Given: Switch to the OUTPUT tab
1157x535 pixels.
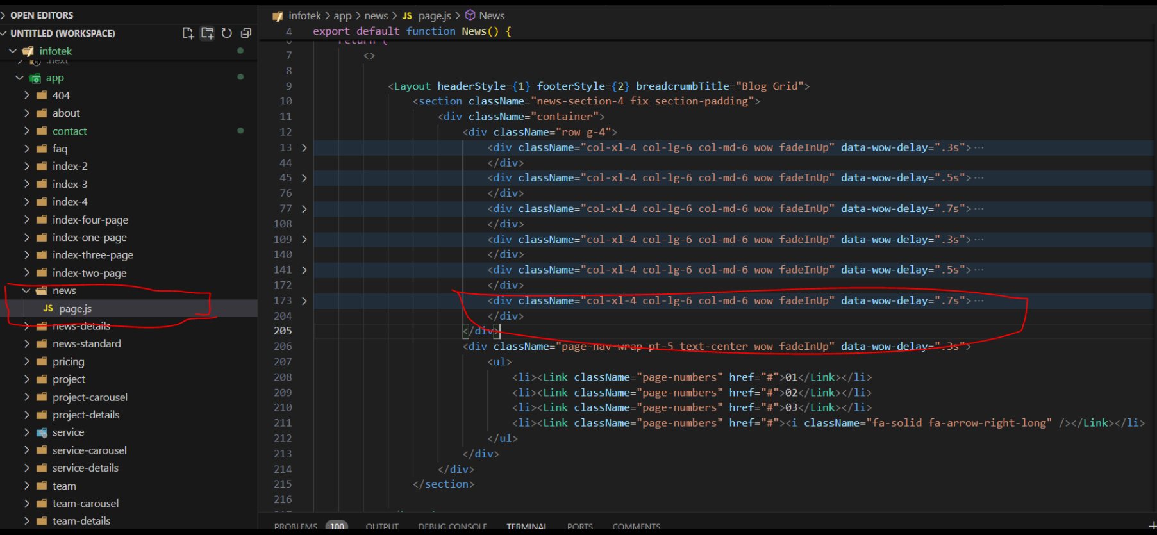Looking at the screenshot, I should (382, 527).
